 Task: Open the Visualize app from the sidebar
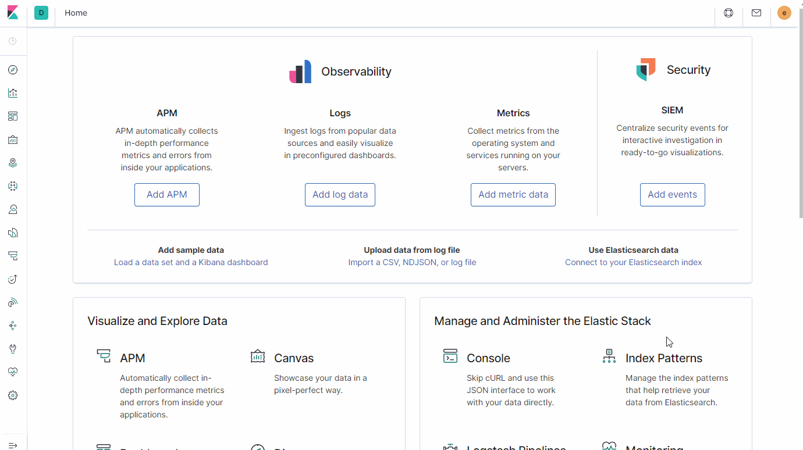pyautogui.click(x=13, y=92)
